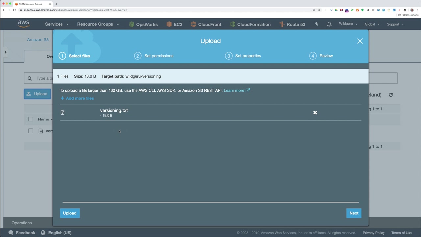Open the pin shortcuts icon in AWS navbar
The width and height of the screenshot is (421, 237).
click(316, 24)
